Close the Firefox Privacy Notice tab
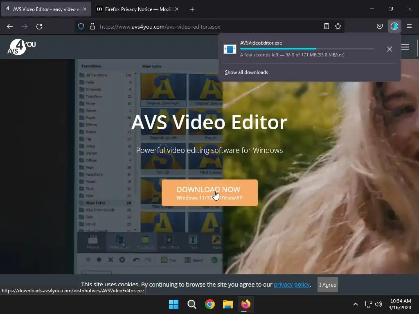 pyautogui.click(x=177, y=9)
